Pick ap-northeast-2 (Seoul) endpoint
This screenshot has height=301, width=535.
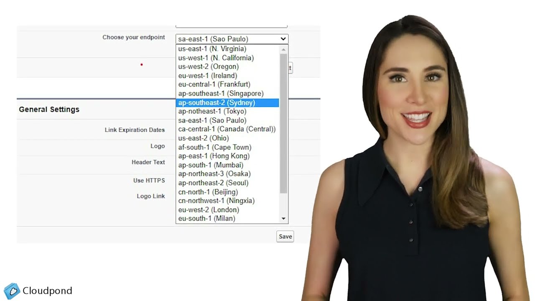pyautogui.click(x=227, y=183)
